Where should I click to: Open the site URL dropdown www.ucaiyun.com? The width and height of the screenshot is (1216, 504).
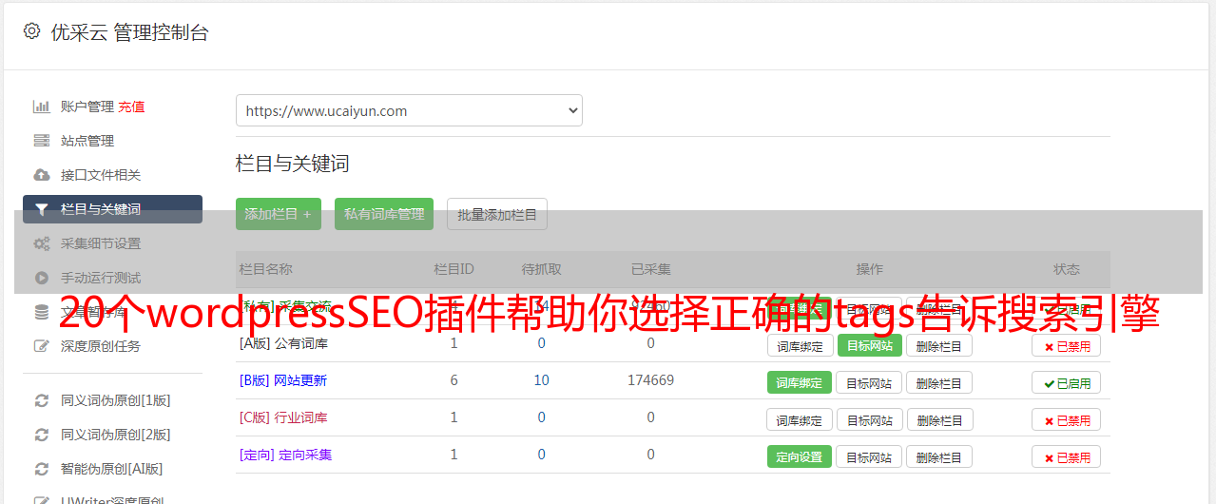[409, 110]
